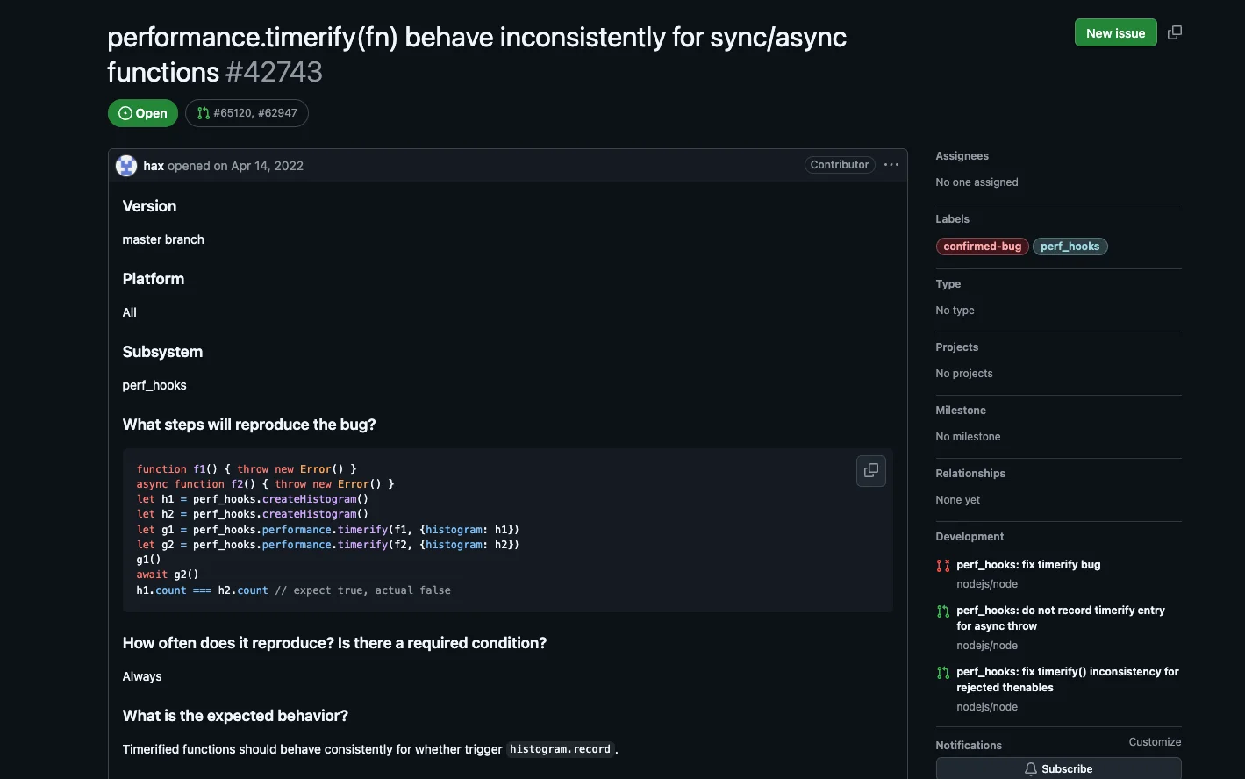Image resolution: width=1245 pixels, height=779 pixels.
Task: Click PR icon for 'fix timerify() inconsistency'
Action: 943,673
